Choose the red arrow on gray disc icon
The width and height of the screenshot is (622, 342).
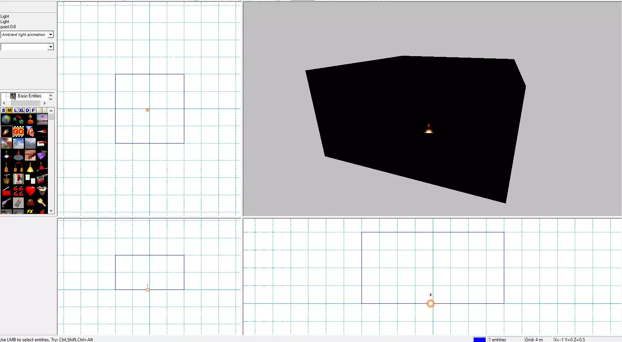tap(18, 155)
